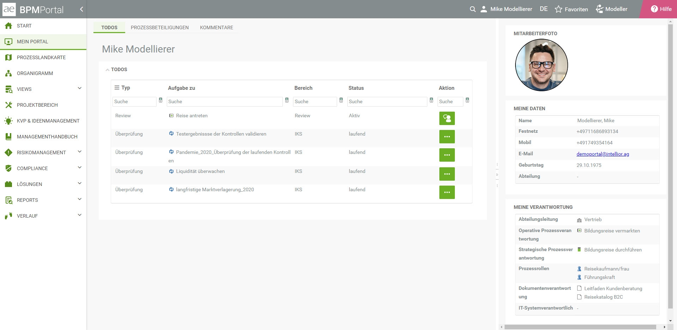Open actions button for Liquidität überwachen

pyautogui.click(x=447, y=174)
